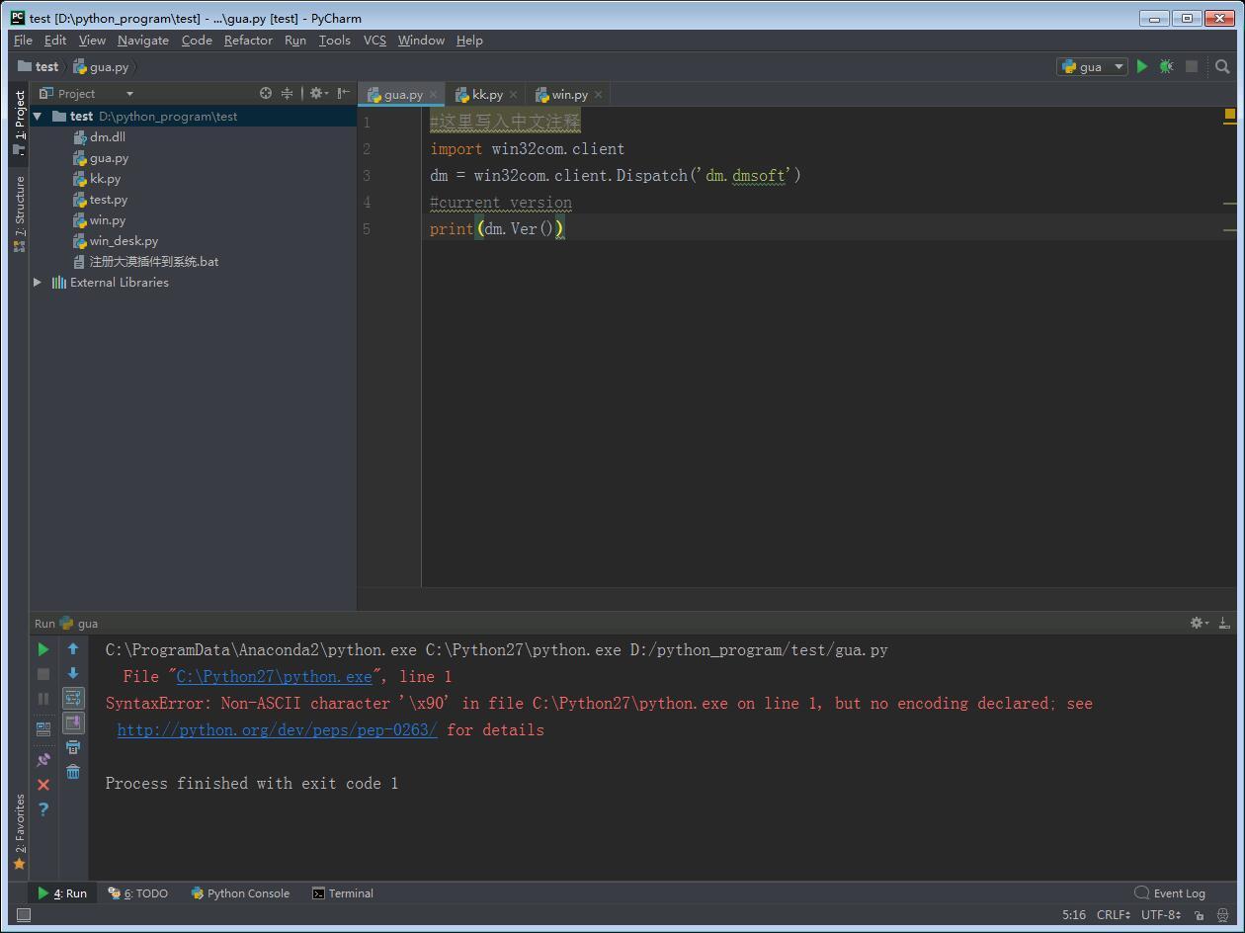
Task: Clear console output with trash icon
Action: pyautogui.click(x=73, y=772)
